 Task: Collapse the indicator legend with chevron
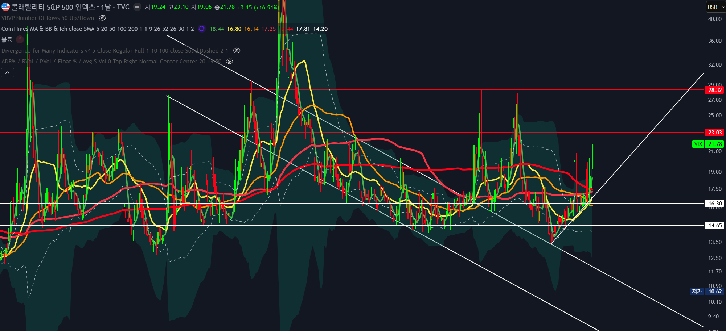(x=8, y=73)
